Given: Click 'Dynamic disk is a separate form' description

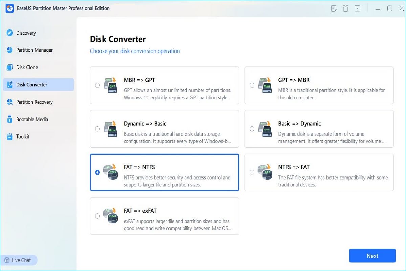Looking at the screenshot, I should coord(332,138).
